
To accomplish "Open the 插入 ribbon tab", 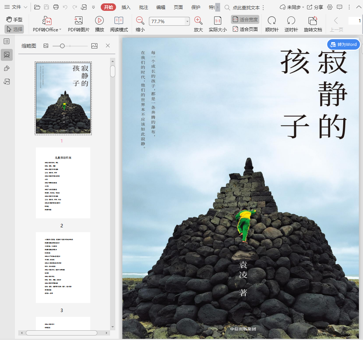I will click(x=126, y=7).
